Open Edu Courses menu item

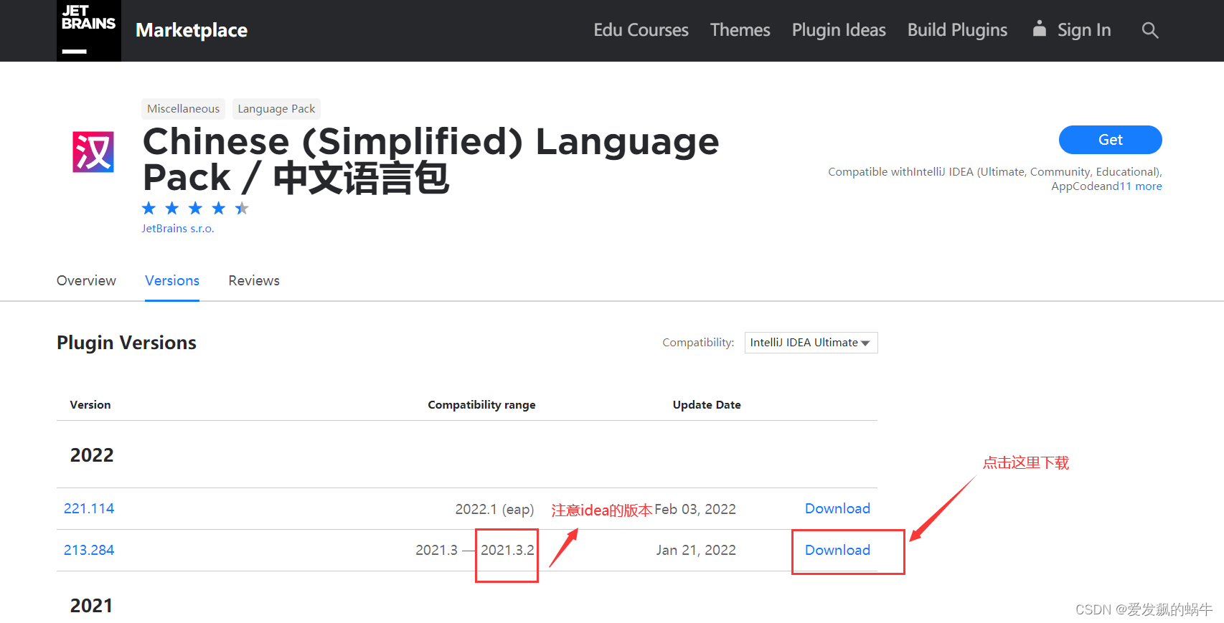tap(641, 30)
